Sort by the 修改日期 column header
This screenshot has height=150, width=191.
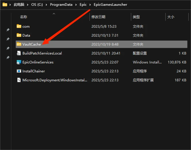[x=98, y=17]
